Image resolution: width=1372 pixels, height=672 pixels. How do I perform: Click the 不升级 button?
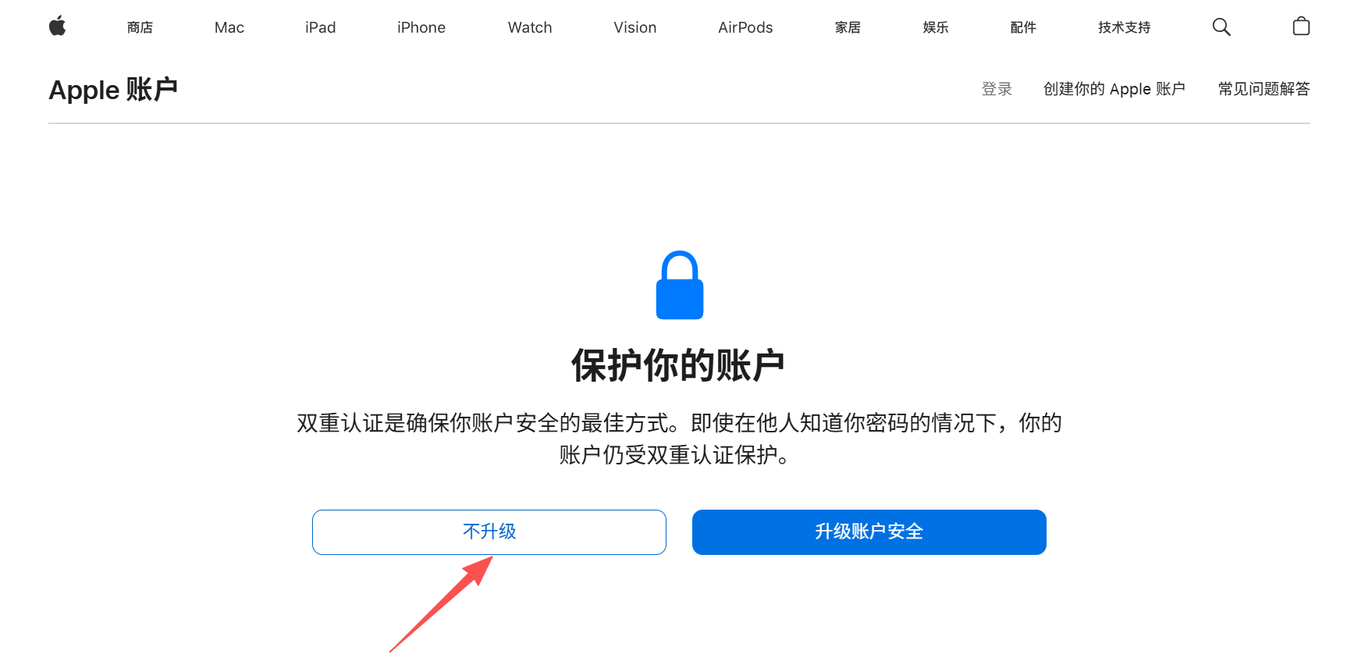[x=489, y=532]
